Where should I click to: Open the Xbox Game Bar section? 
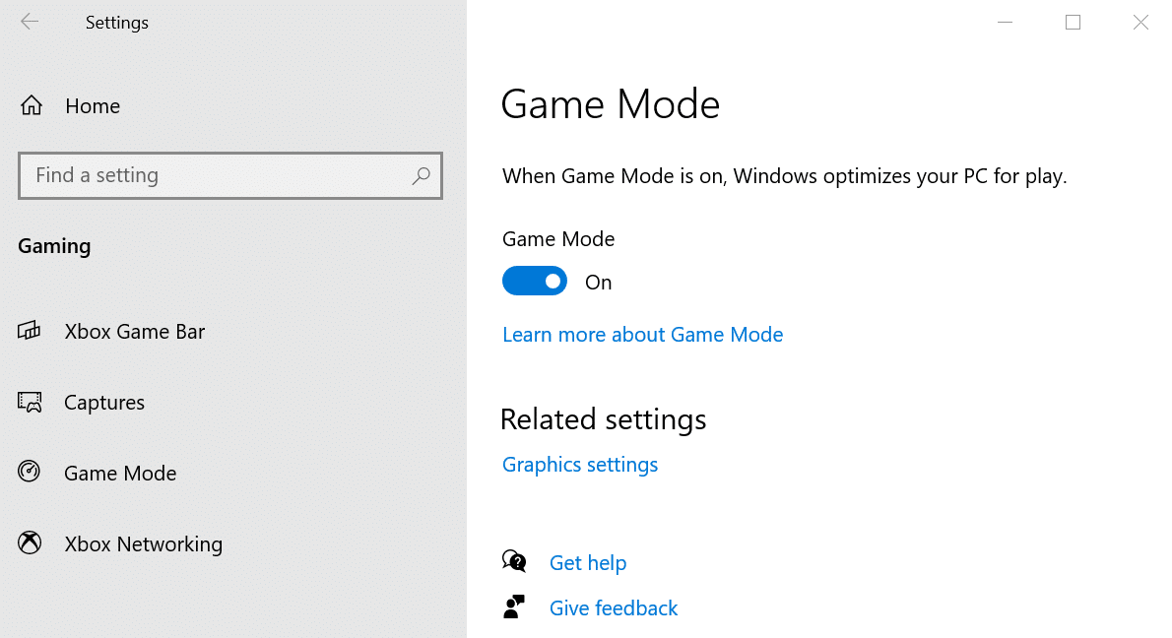click(135, 331)
